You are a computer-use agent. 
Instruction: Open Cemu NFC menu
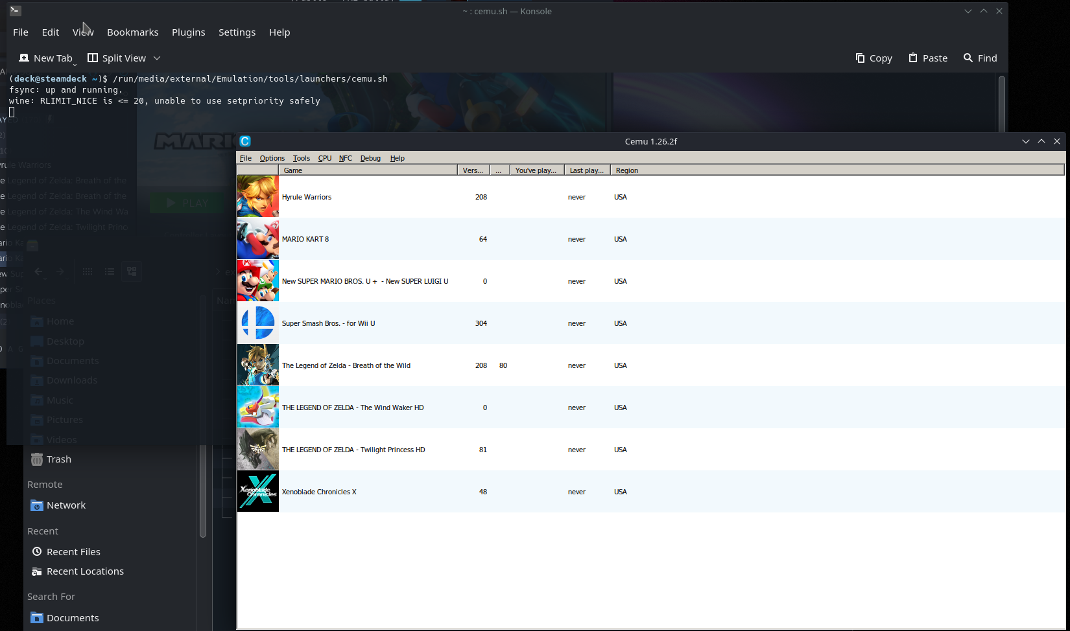tap(346, 158)
